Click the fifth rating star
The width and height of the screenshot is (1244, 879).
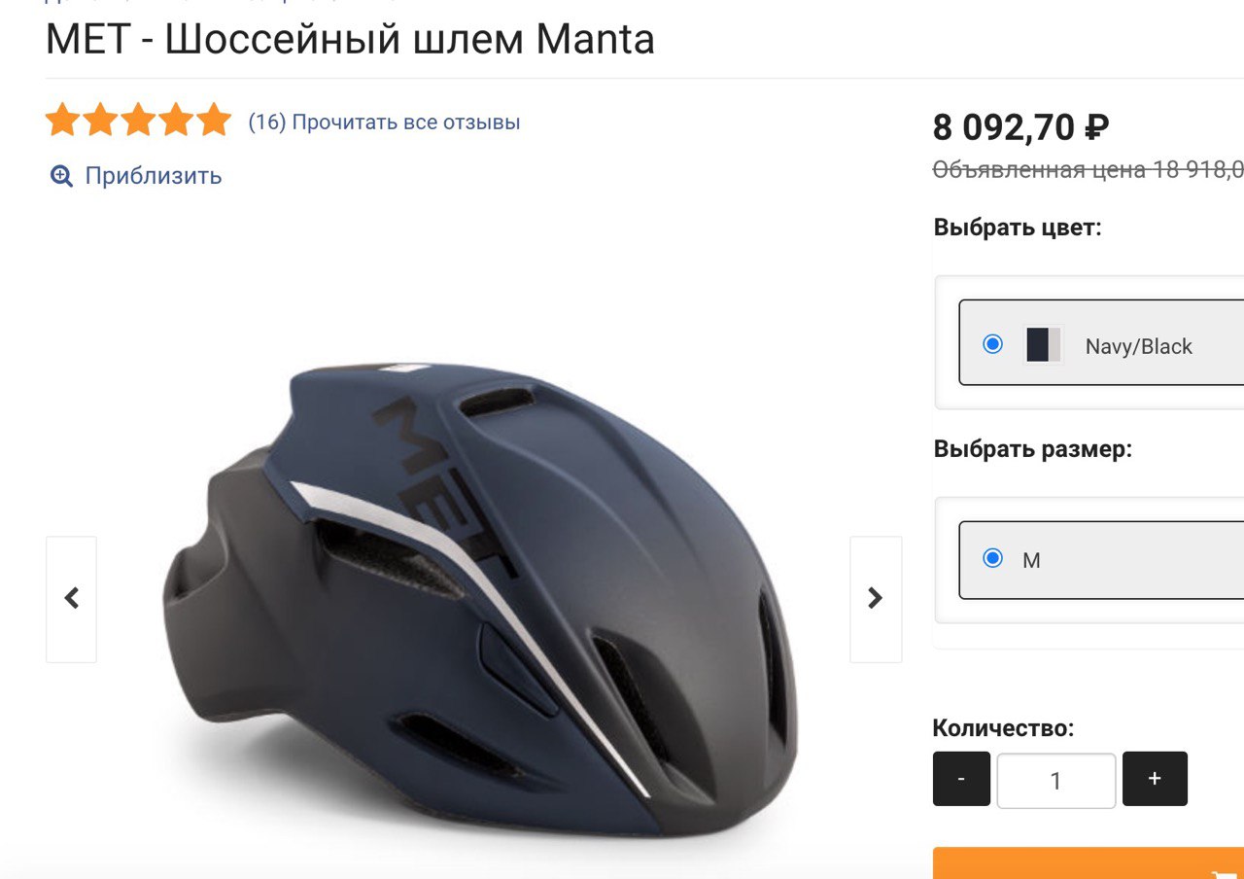(214, 122)
